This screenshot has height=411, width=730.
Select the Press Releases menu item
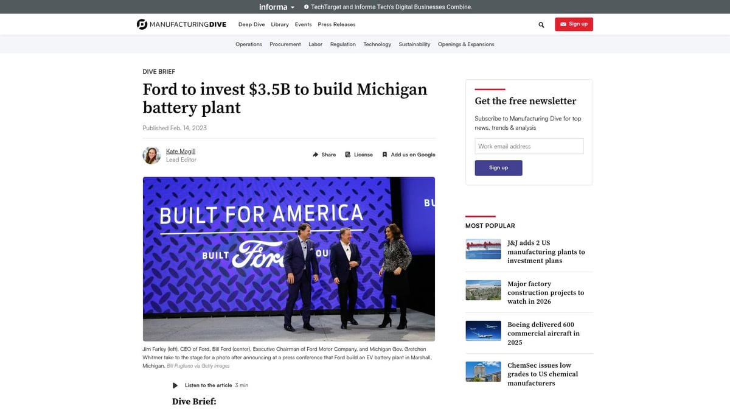point(336,24)
